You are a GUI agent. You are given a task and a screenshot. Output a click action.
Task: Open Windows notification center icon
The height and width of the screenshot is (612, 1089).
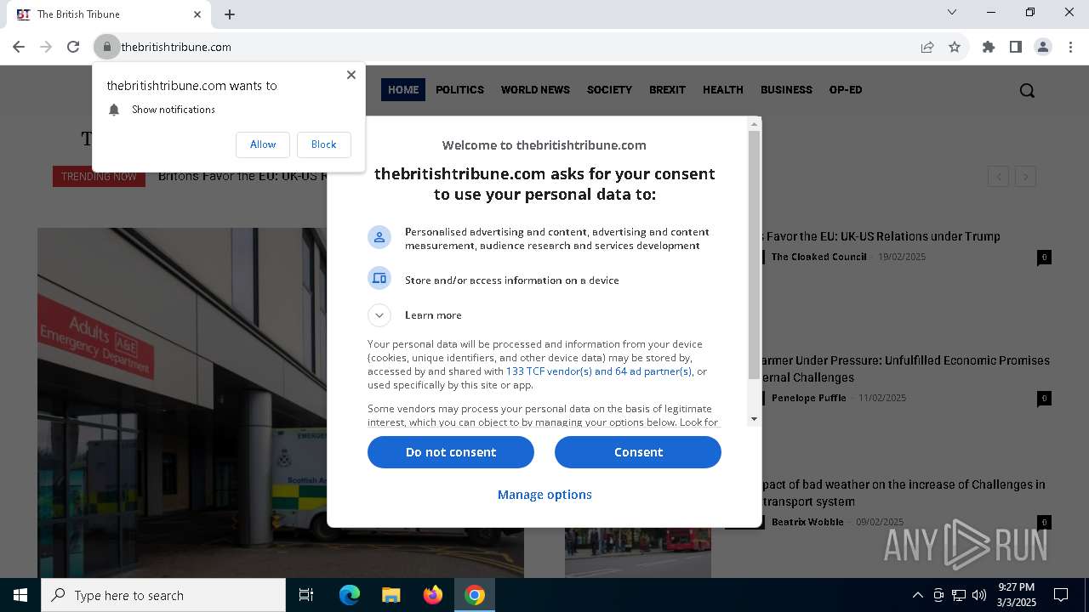click(1061, 595)
